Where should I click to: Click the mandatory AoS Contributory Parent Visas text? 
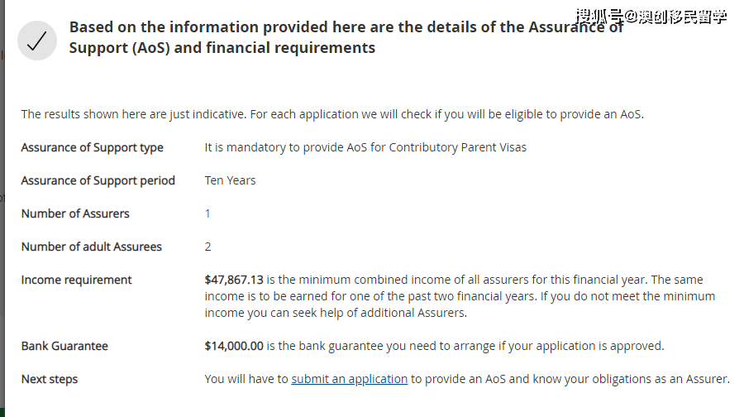click(365, 147)
